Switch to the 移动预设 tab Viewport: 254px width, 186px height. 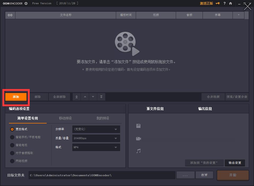pos(65,118)
